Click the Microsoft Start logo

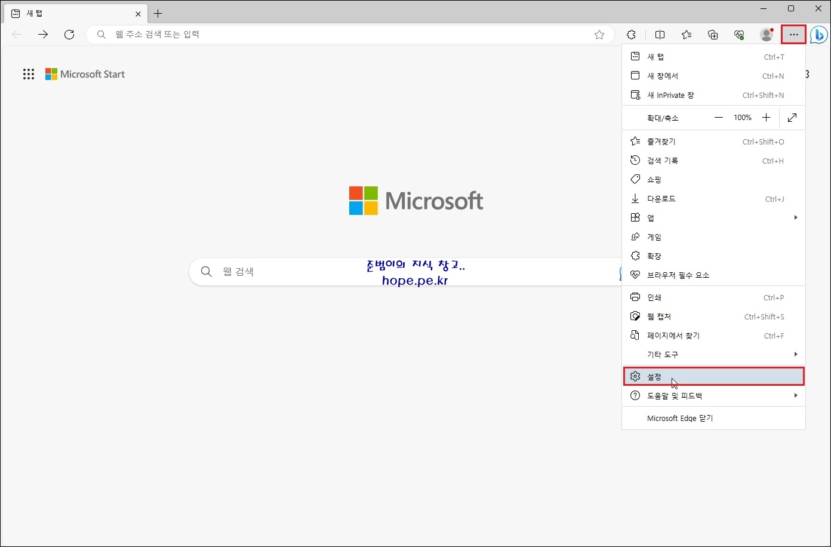click(x=85, y=74)
